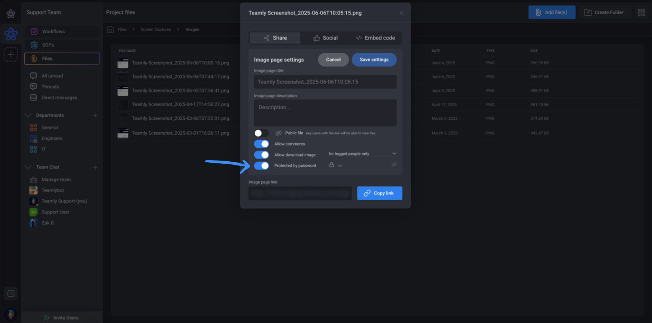Open SOPs in the sidebar
The height and width of the screenshot is (323, 652).
(62, 45)
